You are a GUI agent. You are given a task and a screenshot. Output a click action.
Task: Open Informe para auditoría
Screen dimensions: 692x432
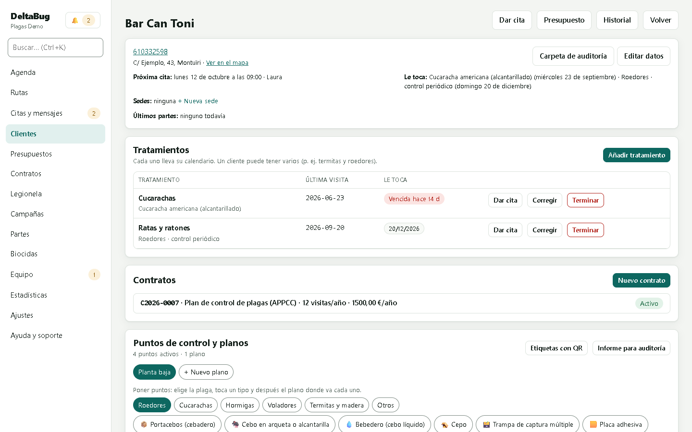pos(631,348)
